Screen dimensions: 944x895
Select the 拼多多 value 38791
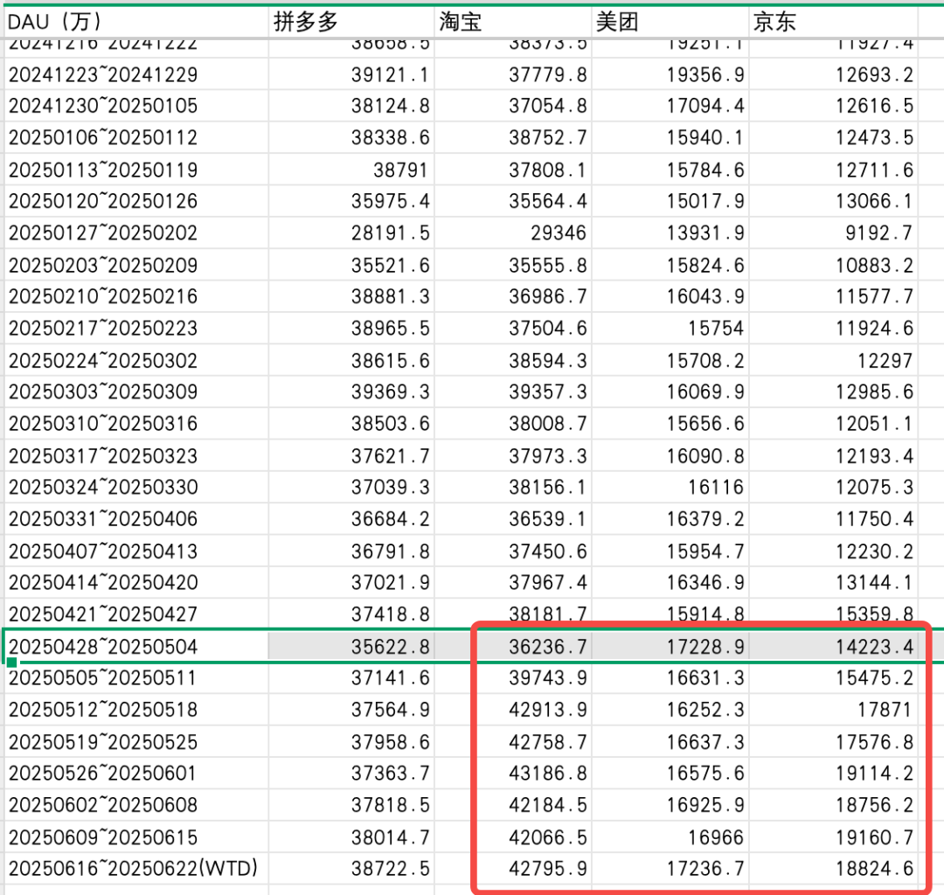click(351, 170)
